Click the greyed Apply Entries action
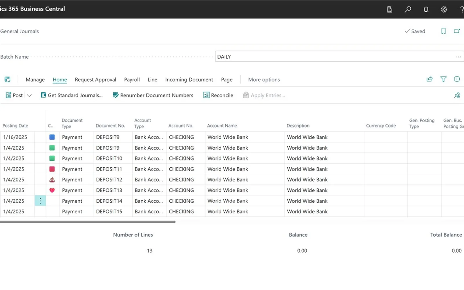This screenshot has height=290, width=464. (x=264, y=95)
